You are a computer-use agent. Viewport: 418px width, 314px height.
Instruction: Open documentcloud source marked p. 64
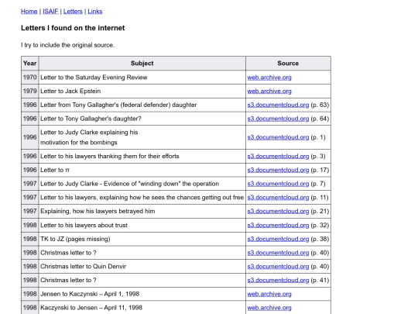278,119
